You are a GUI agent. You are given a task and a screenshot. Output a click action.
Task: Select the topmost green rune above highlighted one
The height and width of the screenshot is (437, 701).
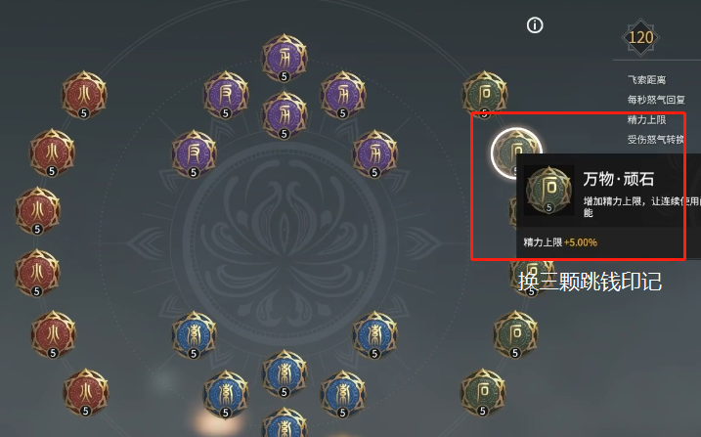pos(485,94)
